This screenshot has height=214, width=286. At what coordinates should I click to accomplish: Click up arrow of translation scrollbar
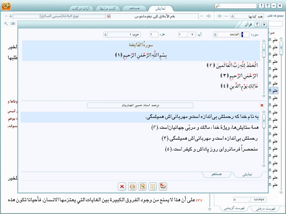[264, 112]
